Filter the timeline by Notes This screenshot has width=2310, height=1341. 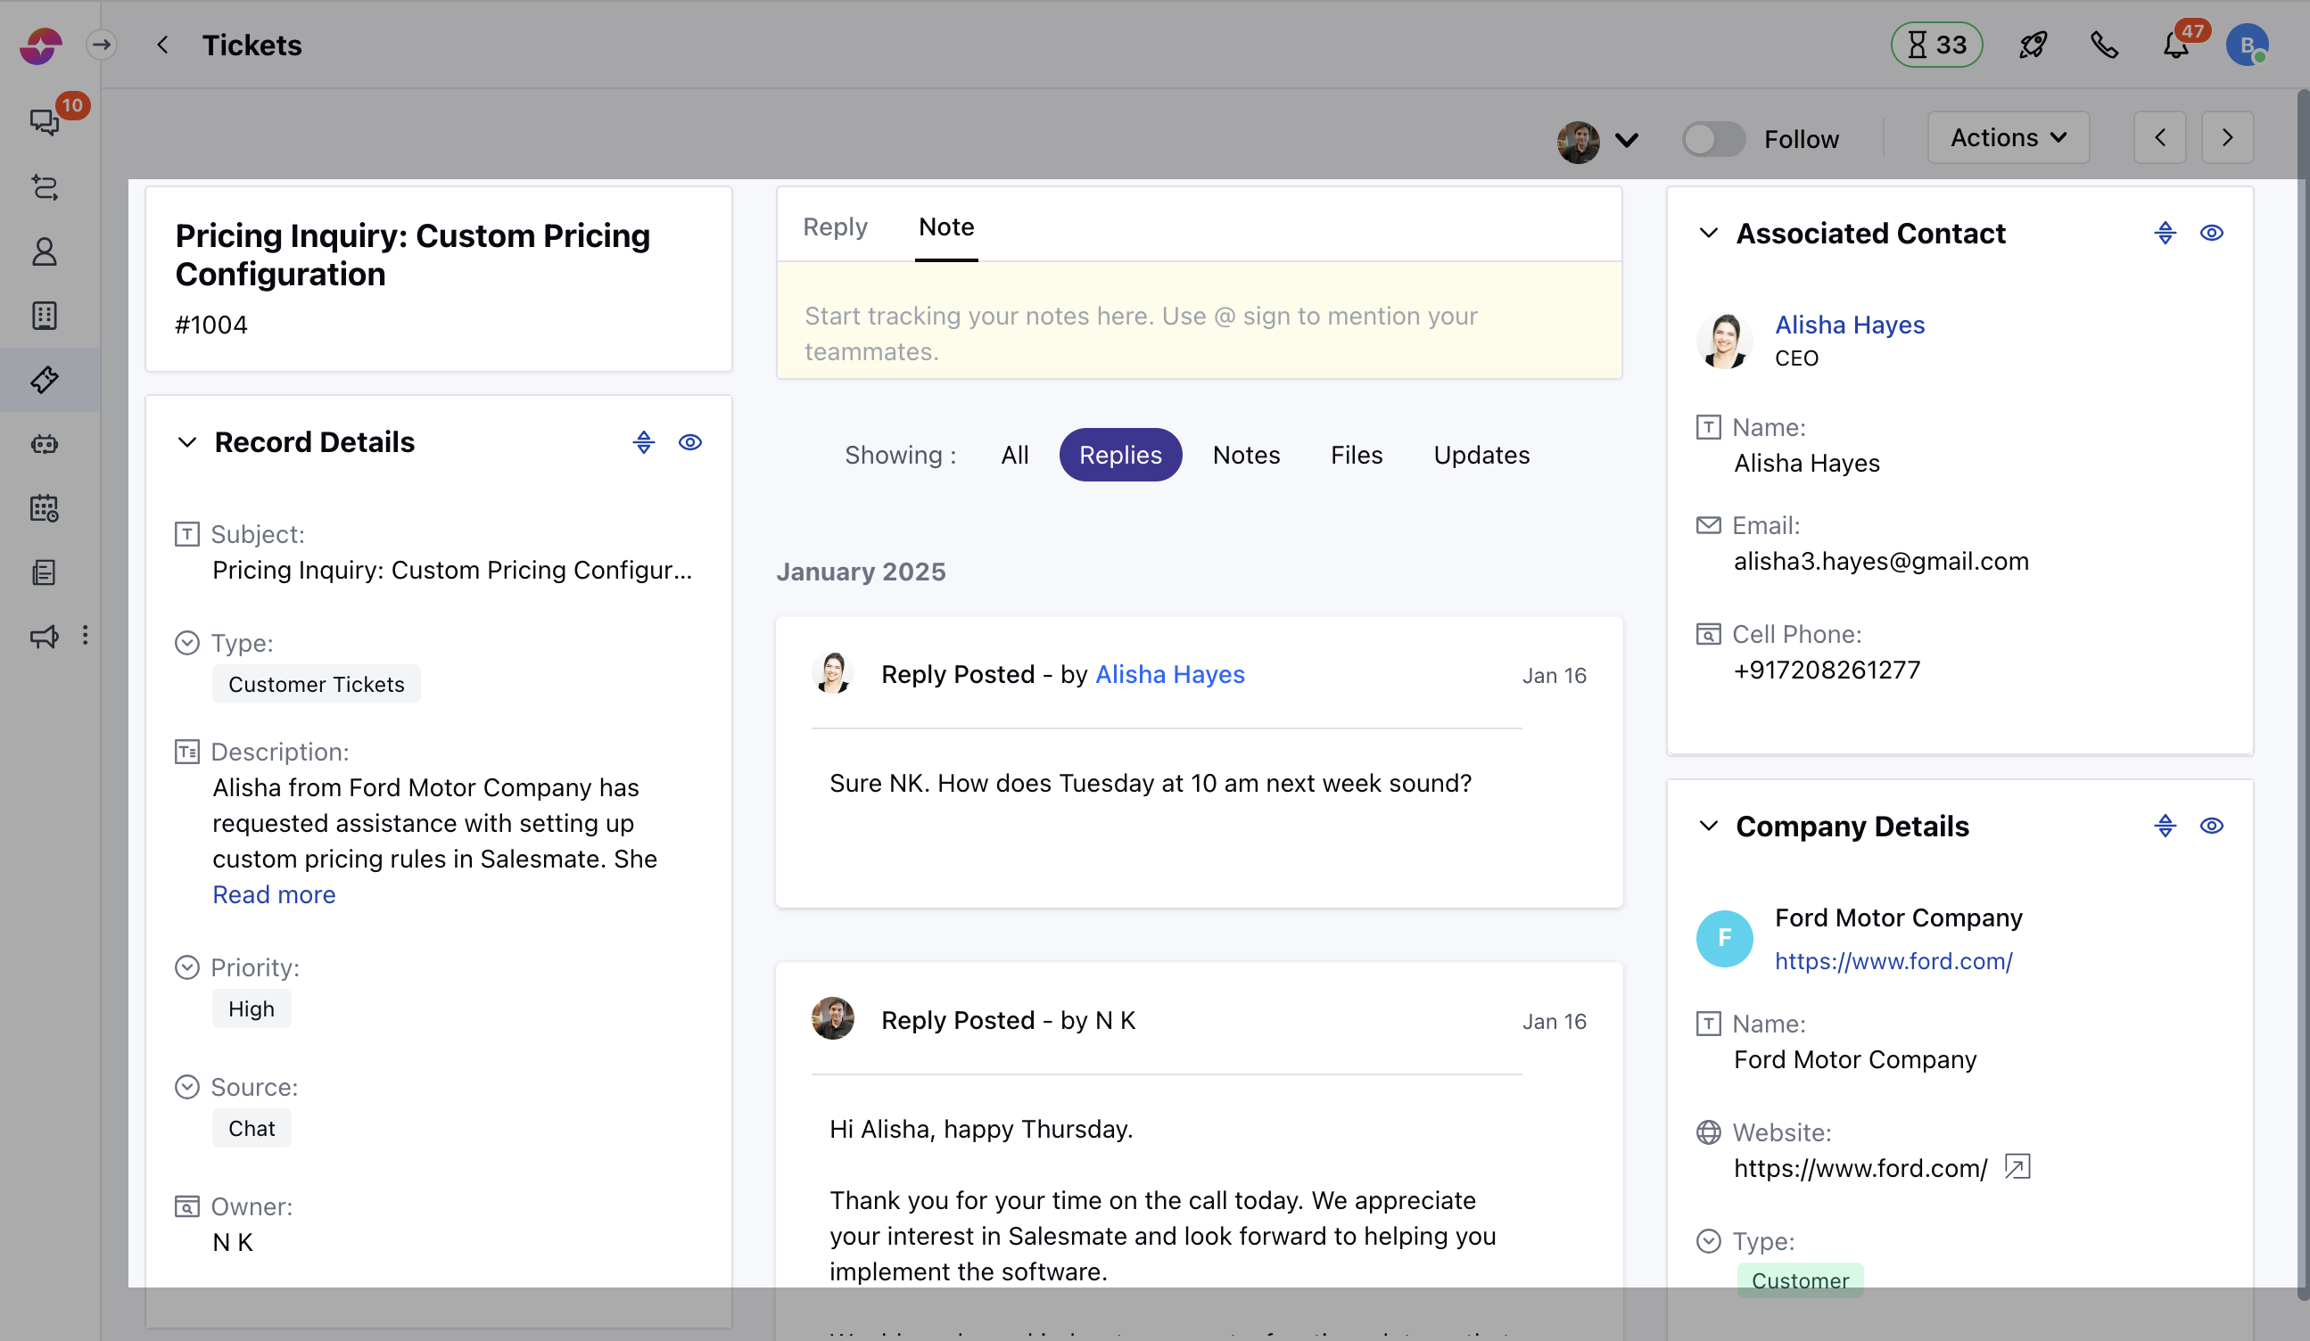[1246, 455]
